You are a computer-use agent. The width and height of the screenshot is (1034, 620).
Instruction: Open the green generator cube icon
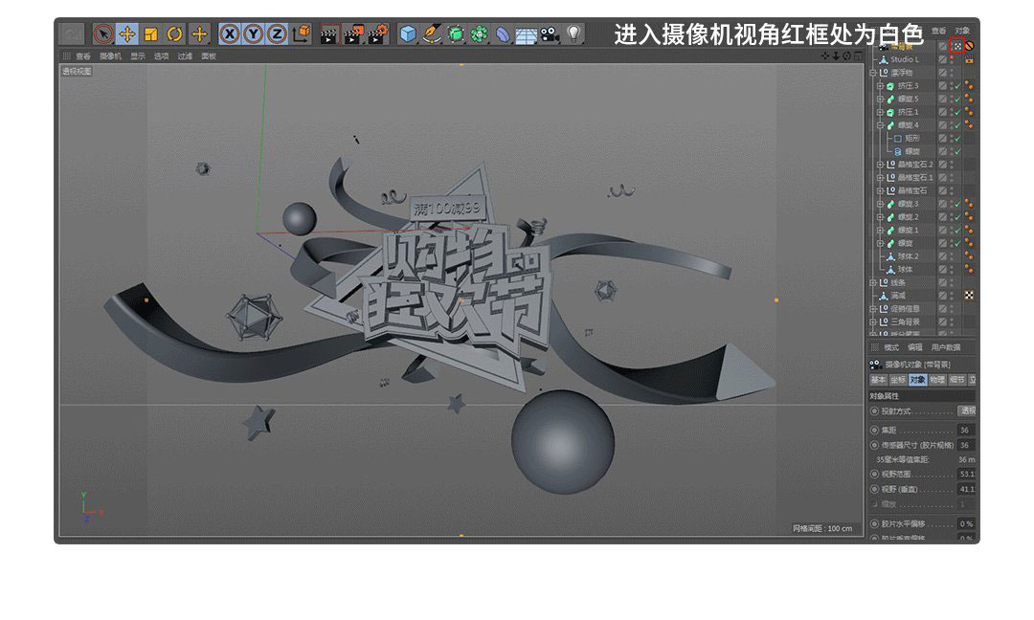(455, 33)
